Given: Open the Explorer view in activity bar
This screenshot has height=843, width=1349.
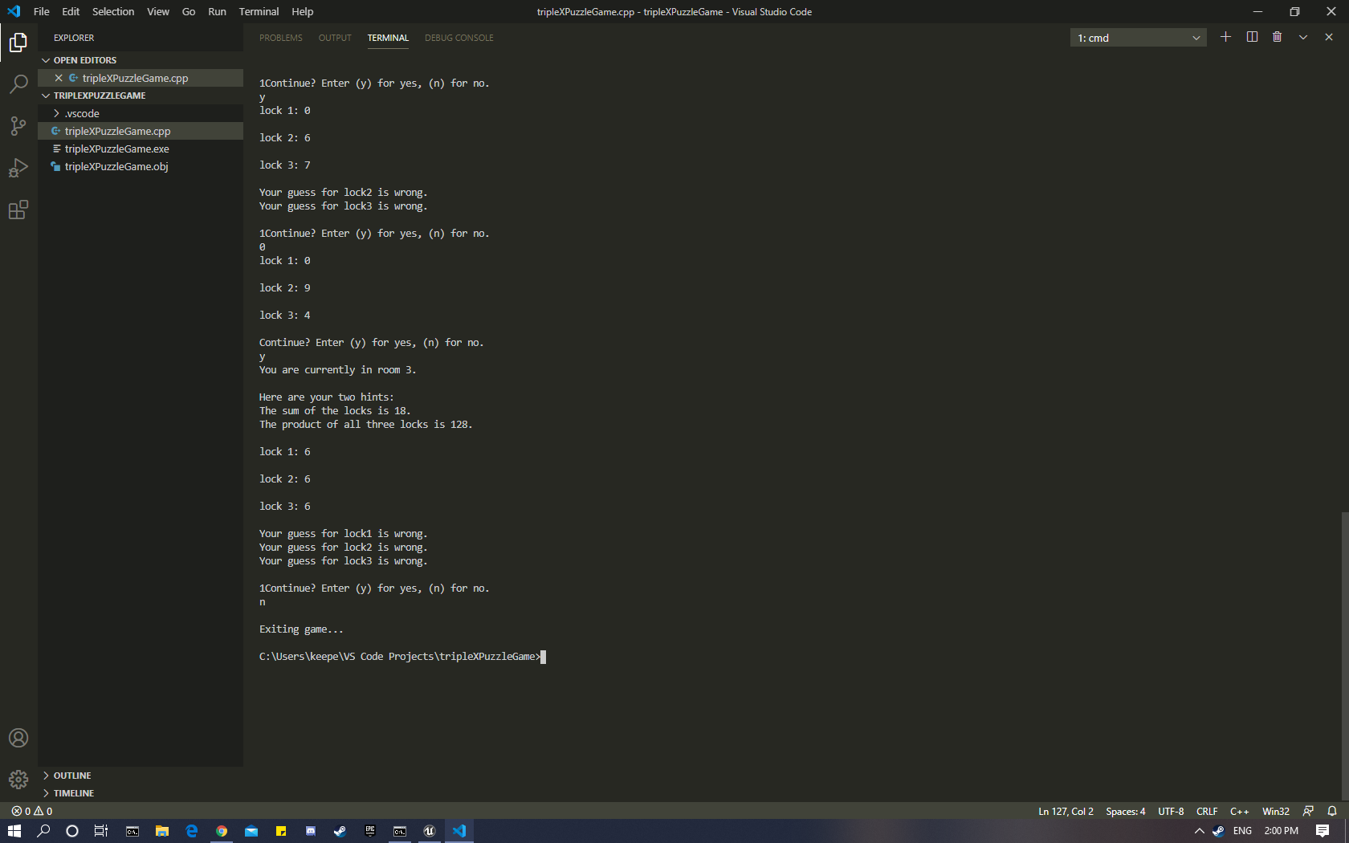Looking at the screenshot, I should coord(18,42).
